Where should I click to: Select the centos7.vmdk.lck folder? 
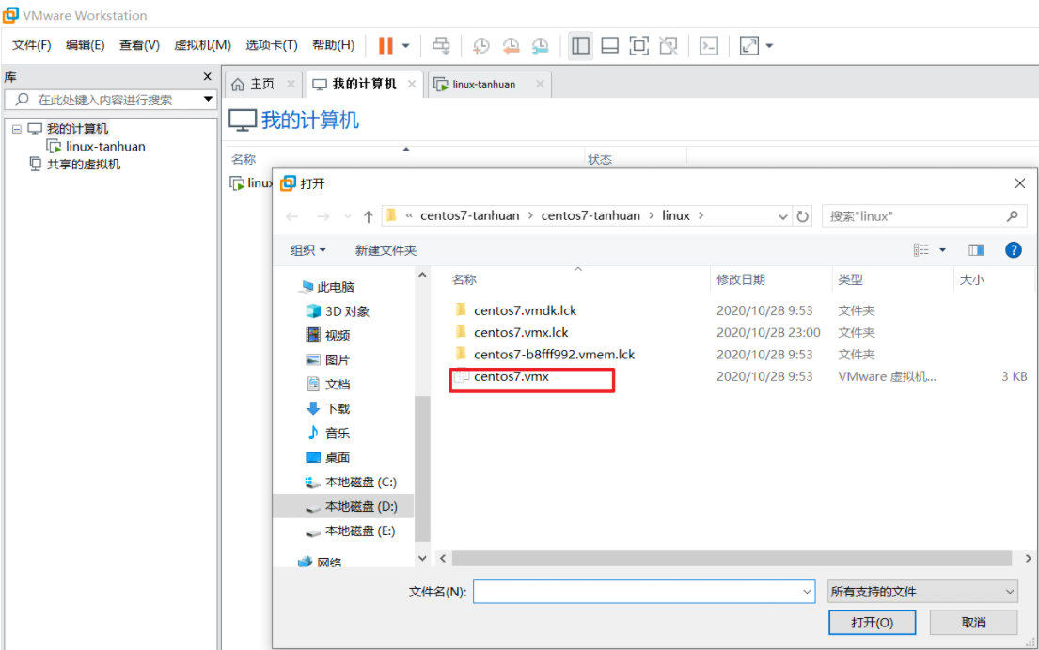click(x=525, y=310)
